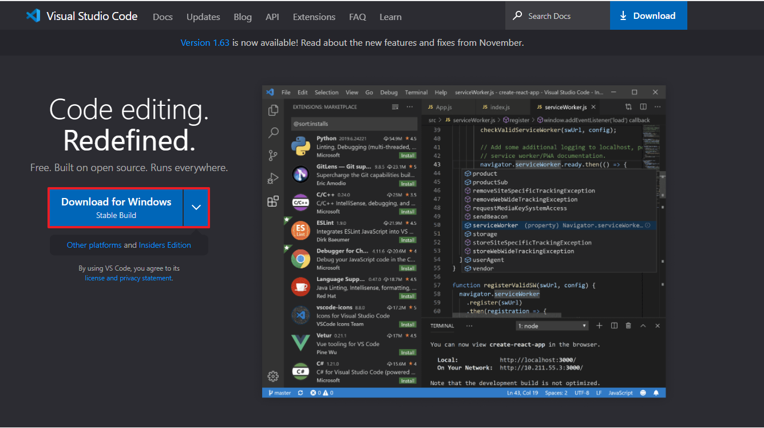764x428 pixels.
Task: Open the '1: node' terminal dropdown
Action: 552,326
